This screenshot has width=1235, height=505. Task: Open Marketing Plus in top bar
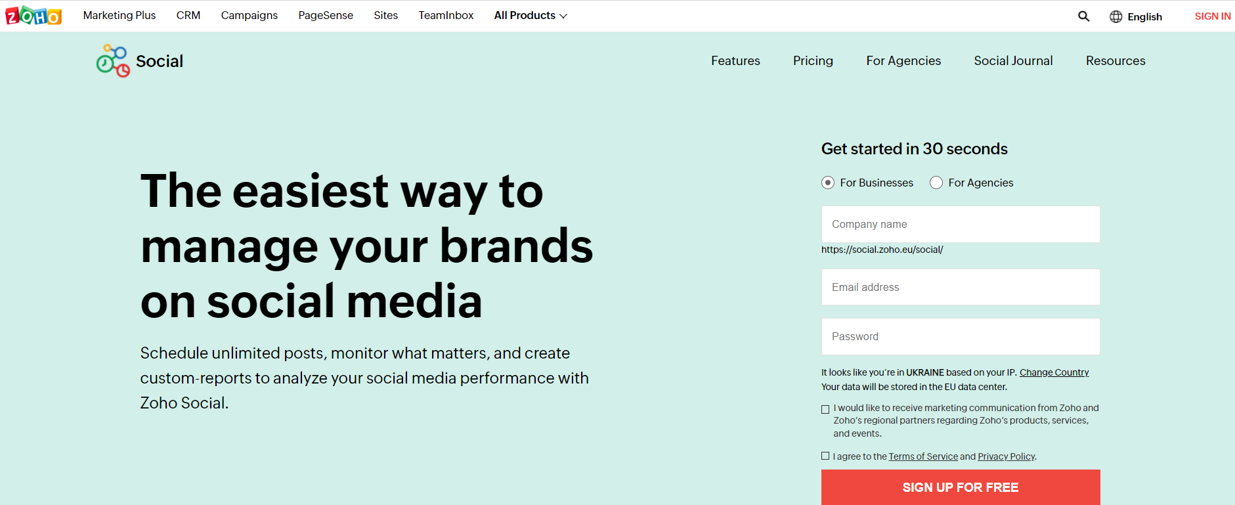coord(119,15)
